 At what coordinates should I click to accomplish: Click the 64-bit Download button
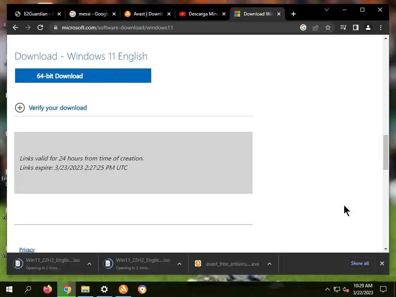[x=83, y=75]
